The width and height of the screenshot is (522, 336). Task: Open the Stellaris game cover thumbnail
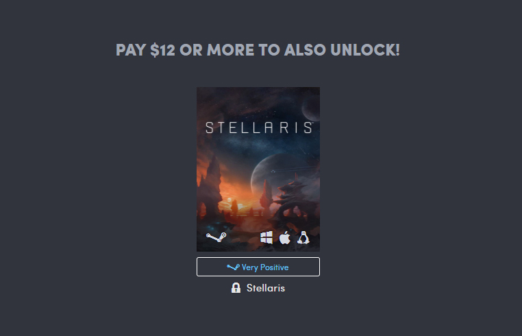coord(258,169)
